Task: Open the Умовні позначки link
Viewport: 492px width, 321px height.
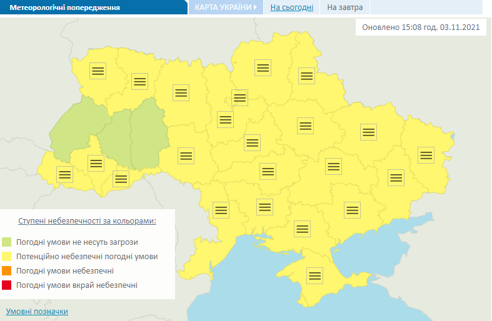Action: coord(37,311)
